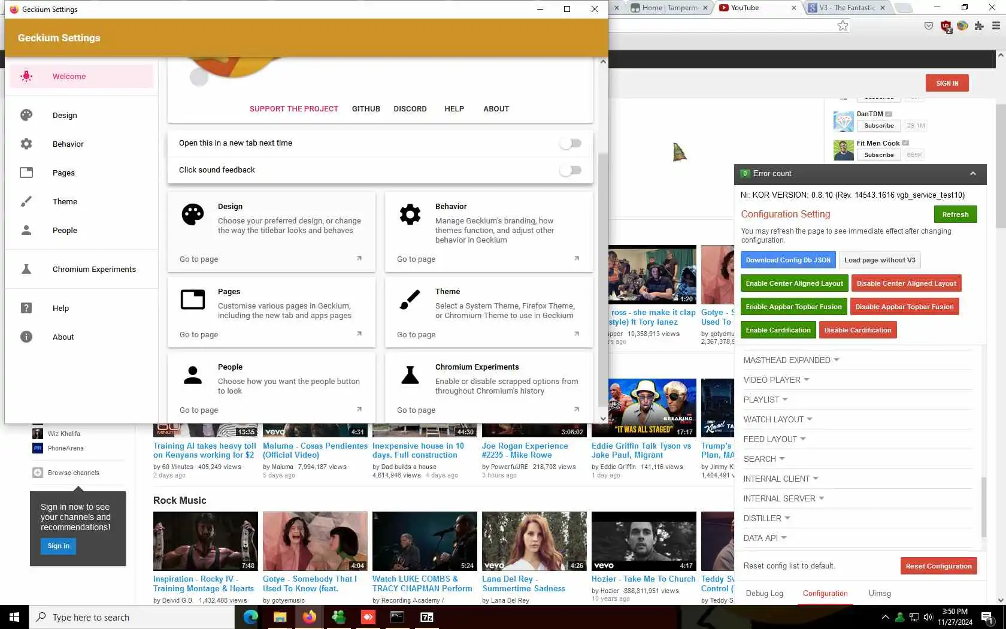Expand the INTERNAL CLIENT config section

point(781,479)
